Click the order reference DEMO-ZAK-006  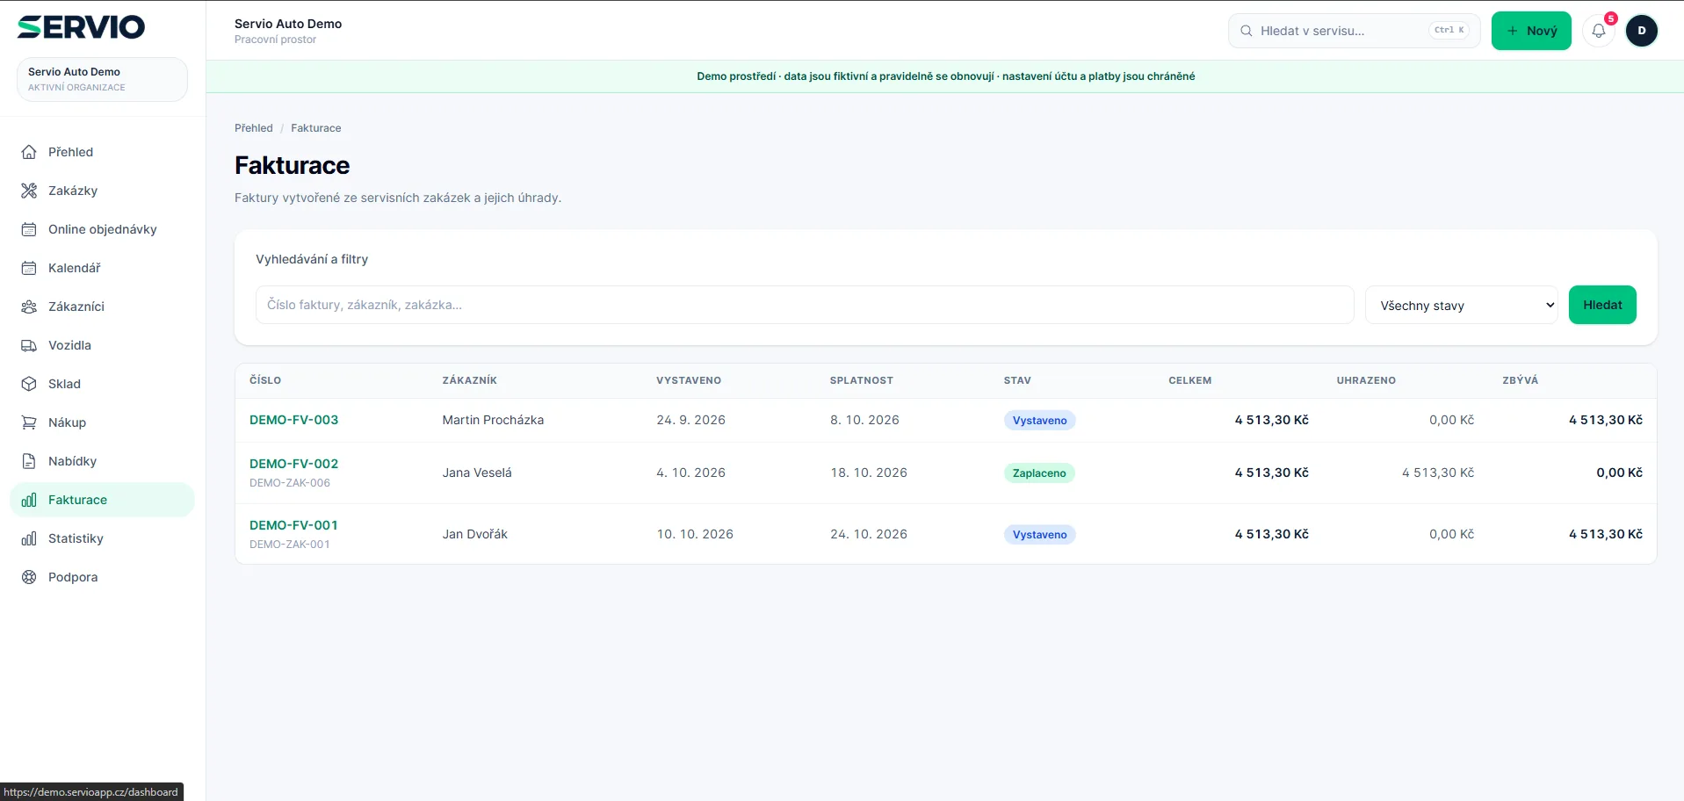290,483
